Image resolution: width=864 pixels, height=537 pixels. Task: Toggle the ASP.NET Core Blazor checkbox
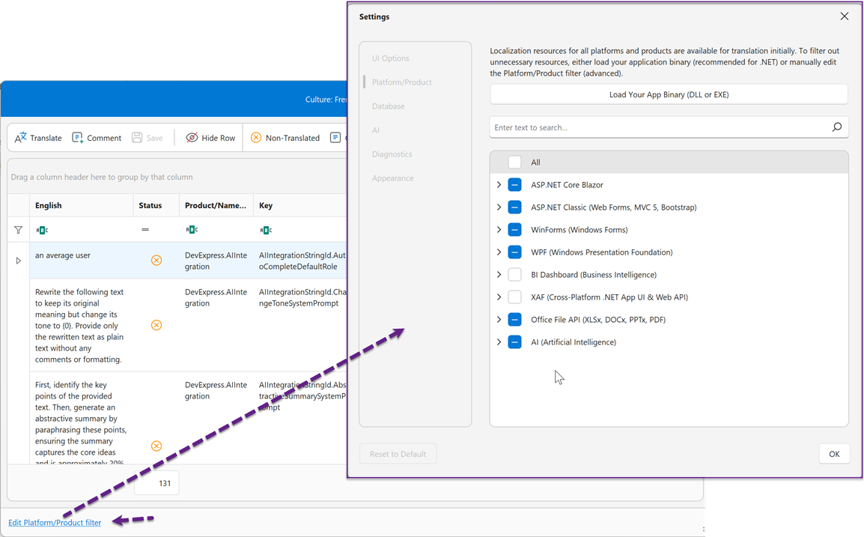click(514, 185)
